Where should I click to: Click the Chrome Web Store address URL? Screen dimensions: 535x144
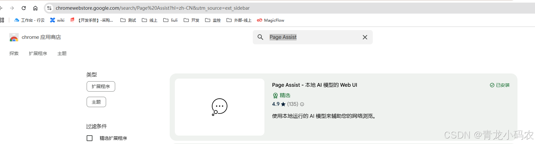click(x=152, y=8)
